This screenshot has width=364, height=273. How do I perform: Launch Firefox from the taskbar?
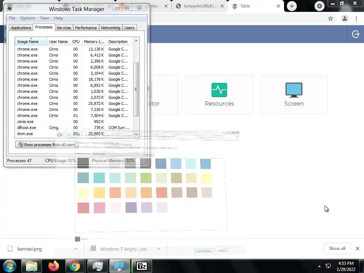click(54, 266)
